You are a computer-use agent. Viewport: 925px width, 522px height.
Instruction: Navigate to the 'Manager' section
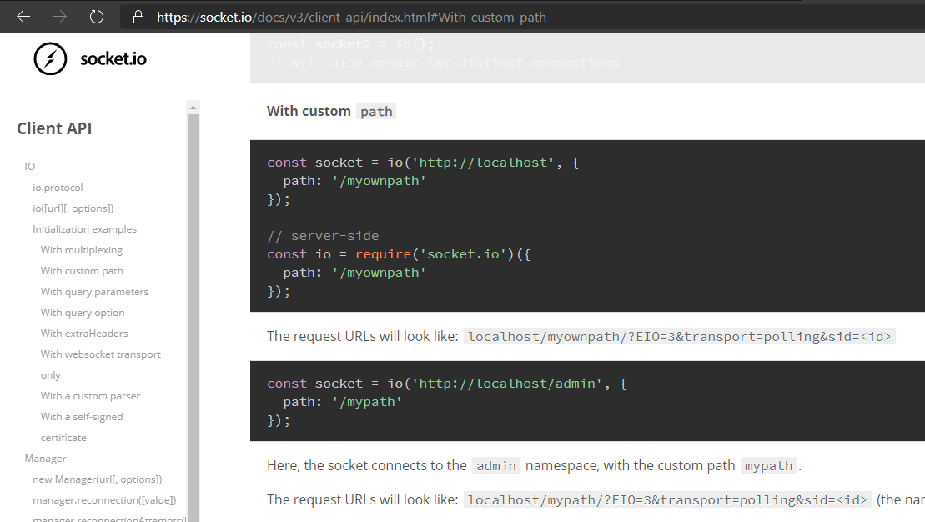45,458
